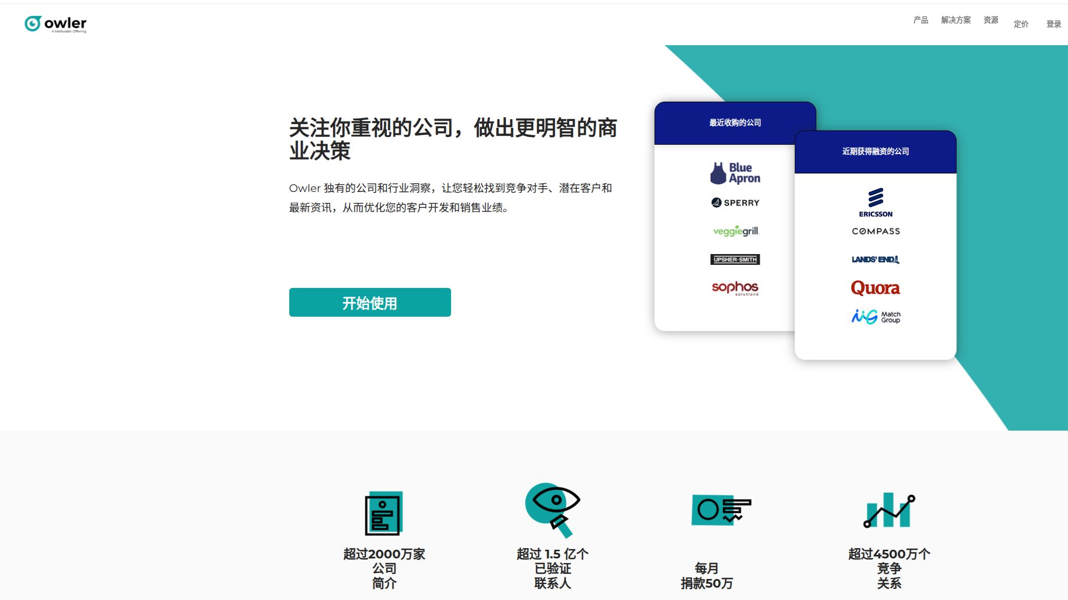Screen dimensions: 1068x600
Task: Select the Sperry logo
Action: coord(735,203)
